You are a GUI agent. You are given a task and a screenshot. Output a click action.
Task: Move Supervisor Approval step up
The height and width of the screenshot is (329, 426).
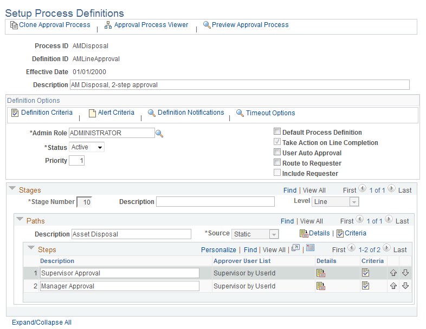click(393, 273)
